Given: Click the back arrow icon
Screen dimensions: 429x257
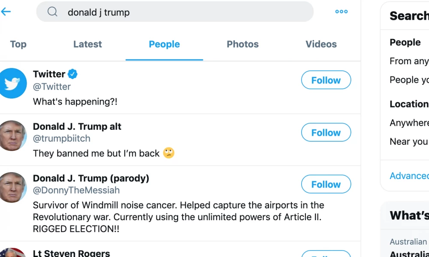Looking at the screenshot, I should 6,12.
